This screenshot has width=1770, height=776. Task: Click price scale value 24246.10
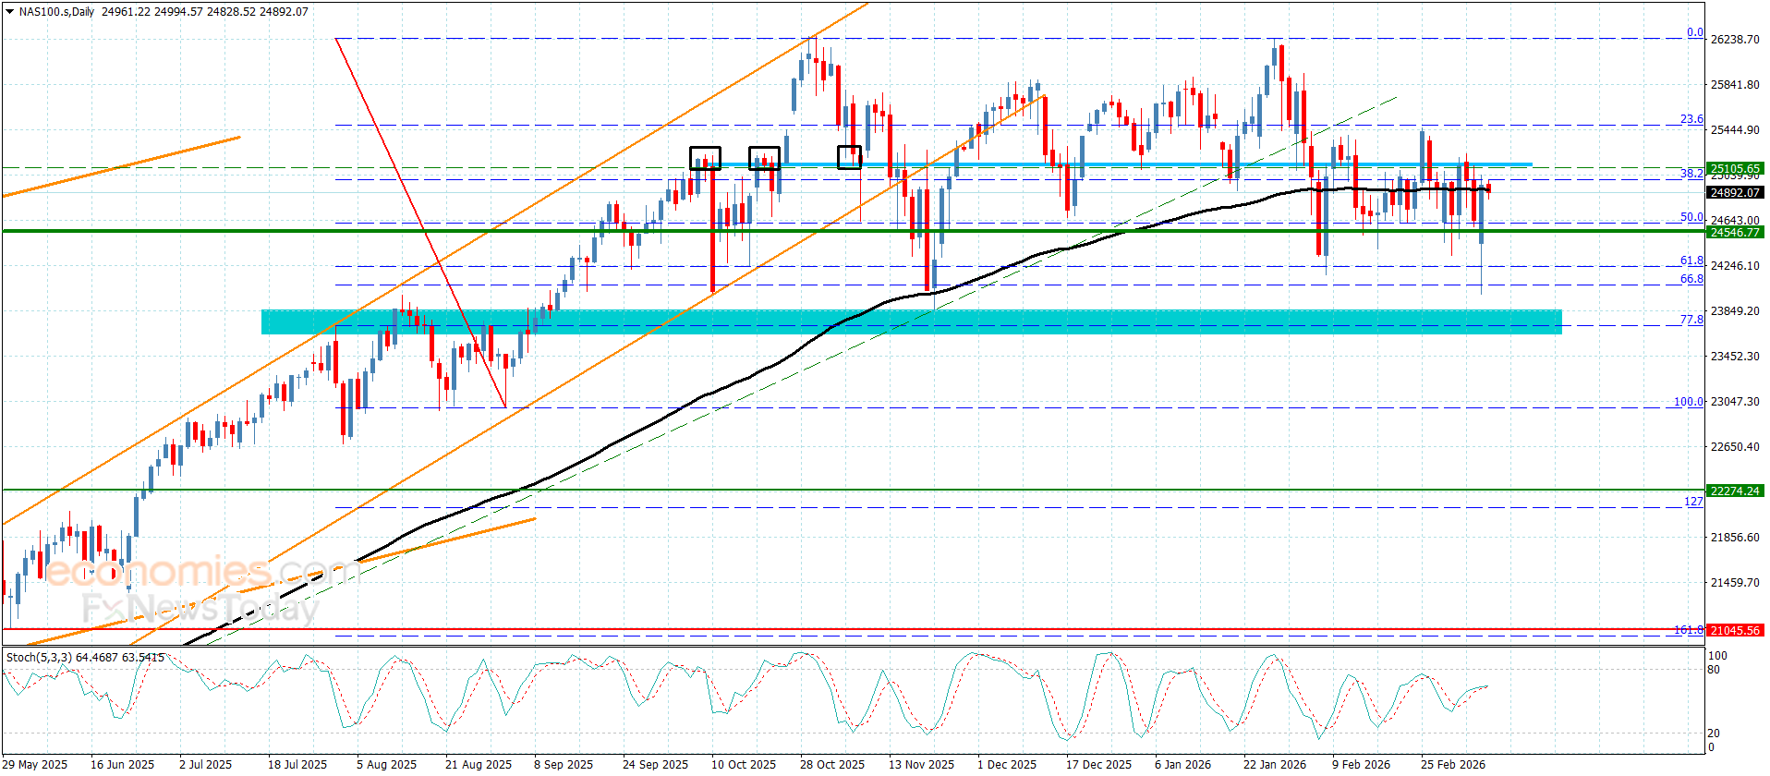click(1735, 266)
